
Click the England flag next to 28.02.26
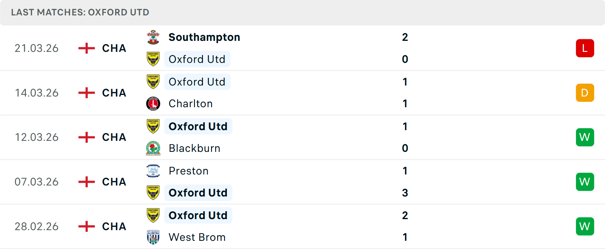tap(86, 226)
